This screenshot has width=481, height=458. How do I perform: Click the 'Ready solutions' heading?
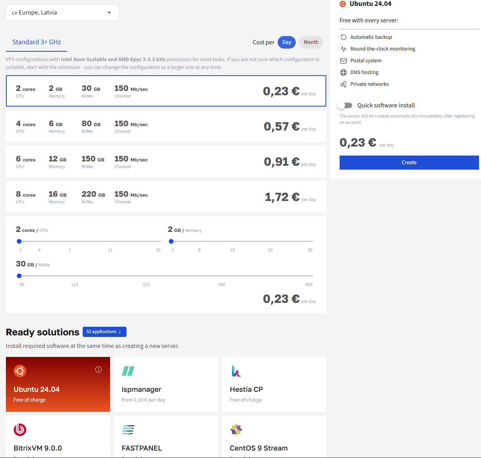tap(42, 332)
